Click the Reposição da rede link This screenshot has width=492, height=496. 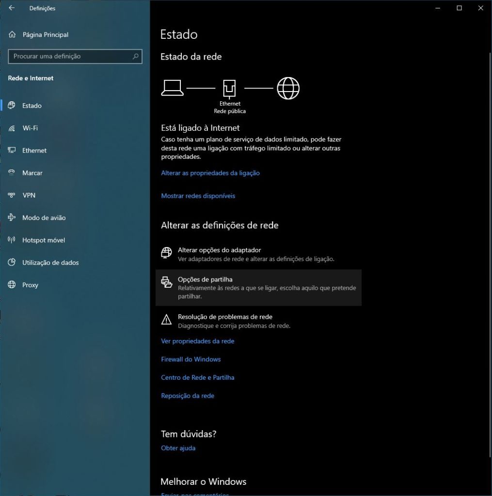tap(188, 396)
